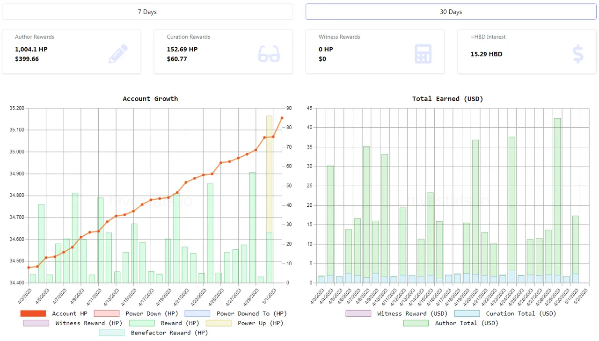Screen dimensions: 599x341
Task: Click the pencil icon in Author Rewards
Action: (x=118, y=54)
